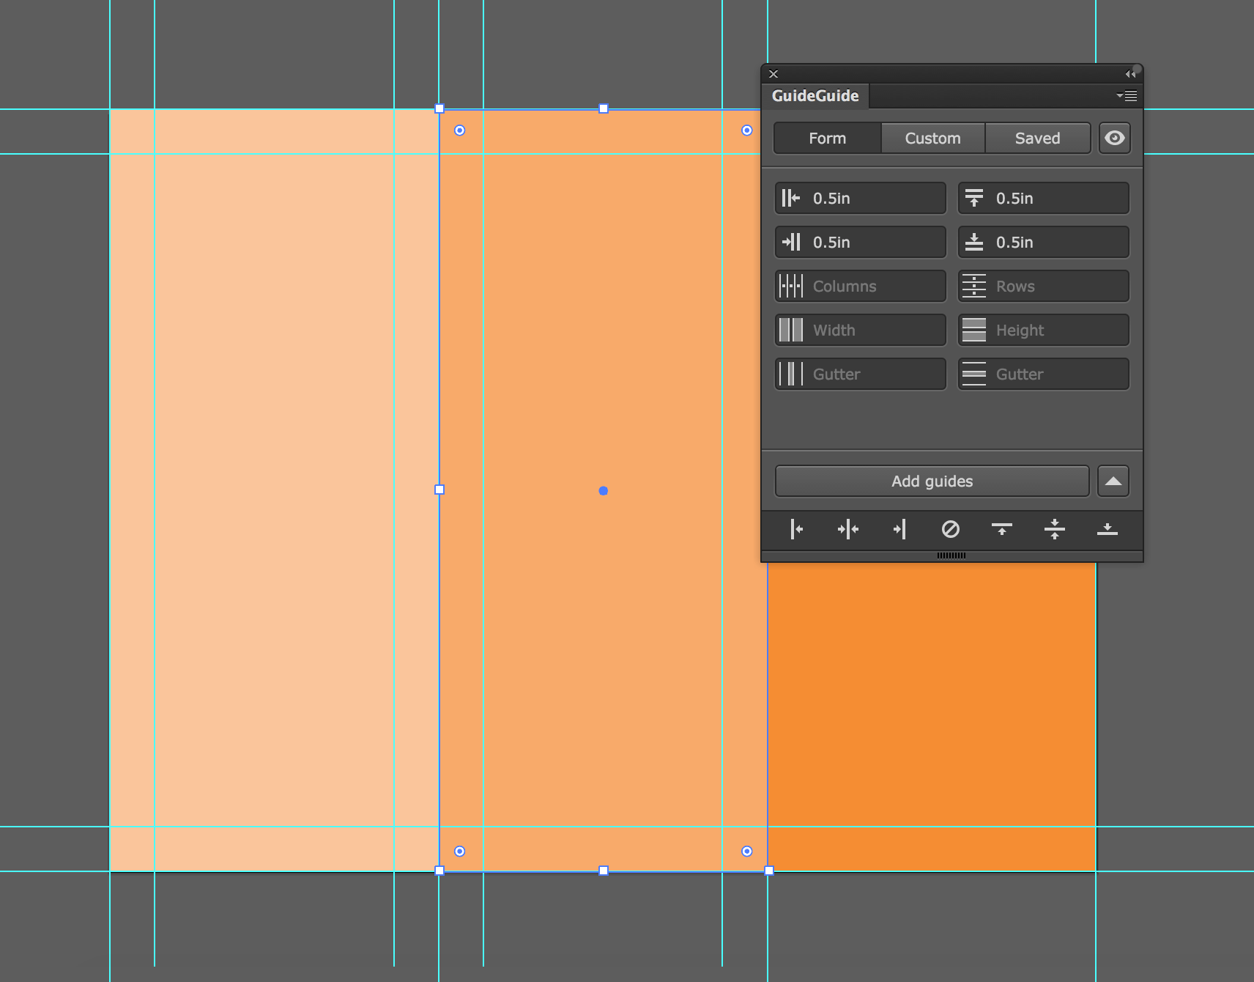Click the Rows count field
This screenshot has height=982, width=1254.
[x=1044, y=287]
